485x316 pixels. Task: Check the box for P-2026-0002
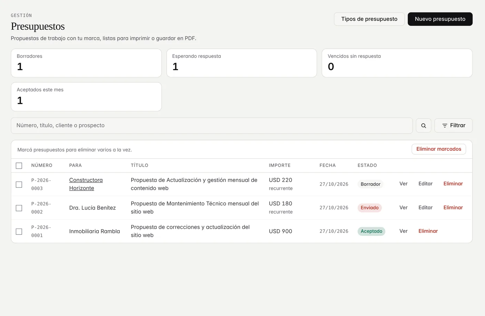19,208
